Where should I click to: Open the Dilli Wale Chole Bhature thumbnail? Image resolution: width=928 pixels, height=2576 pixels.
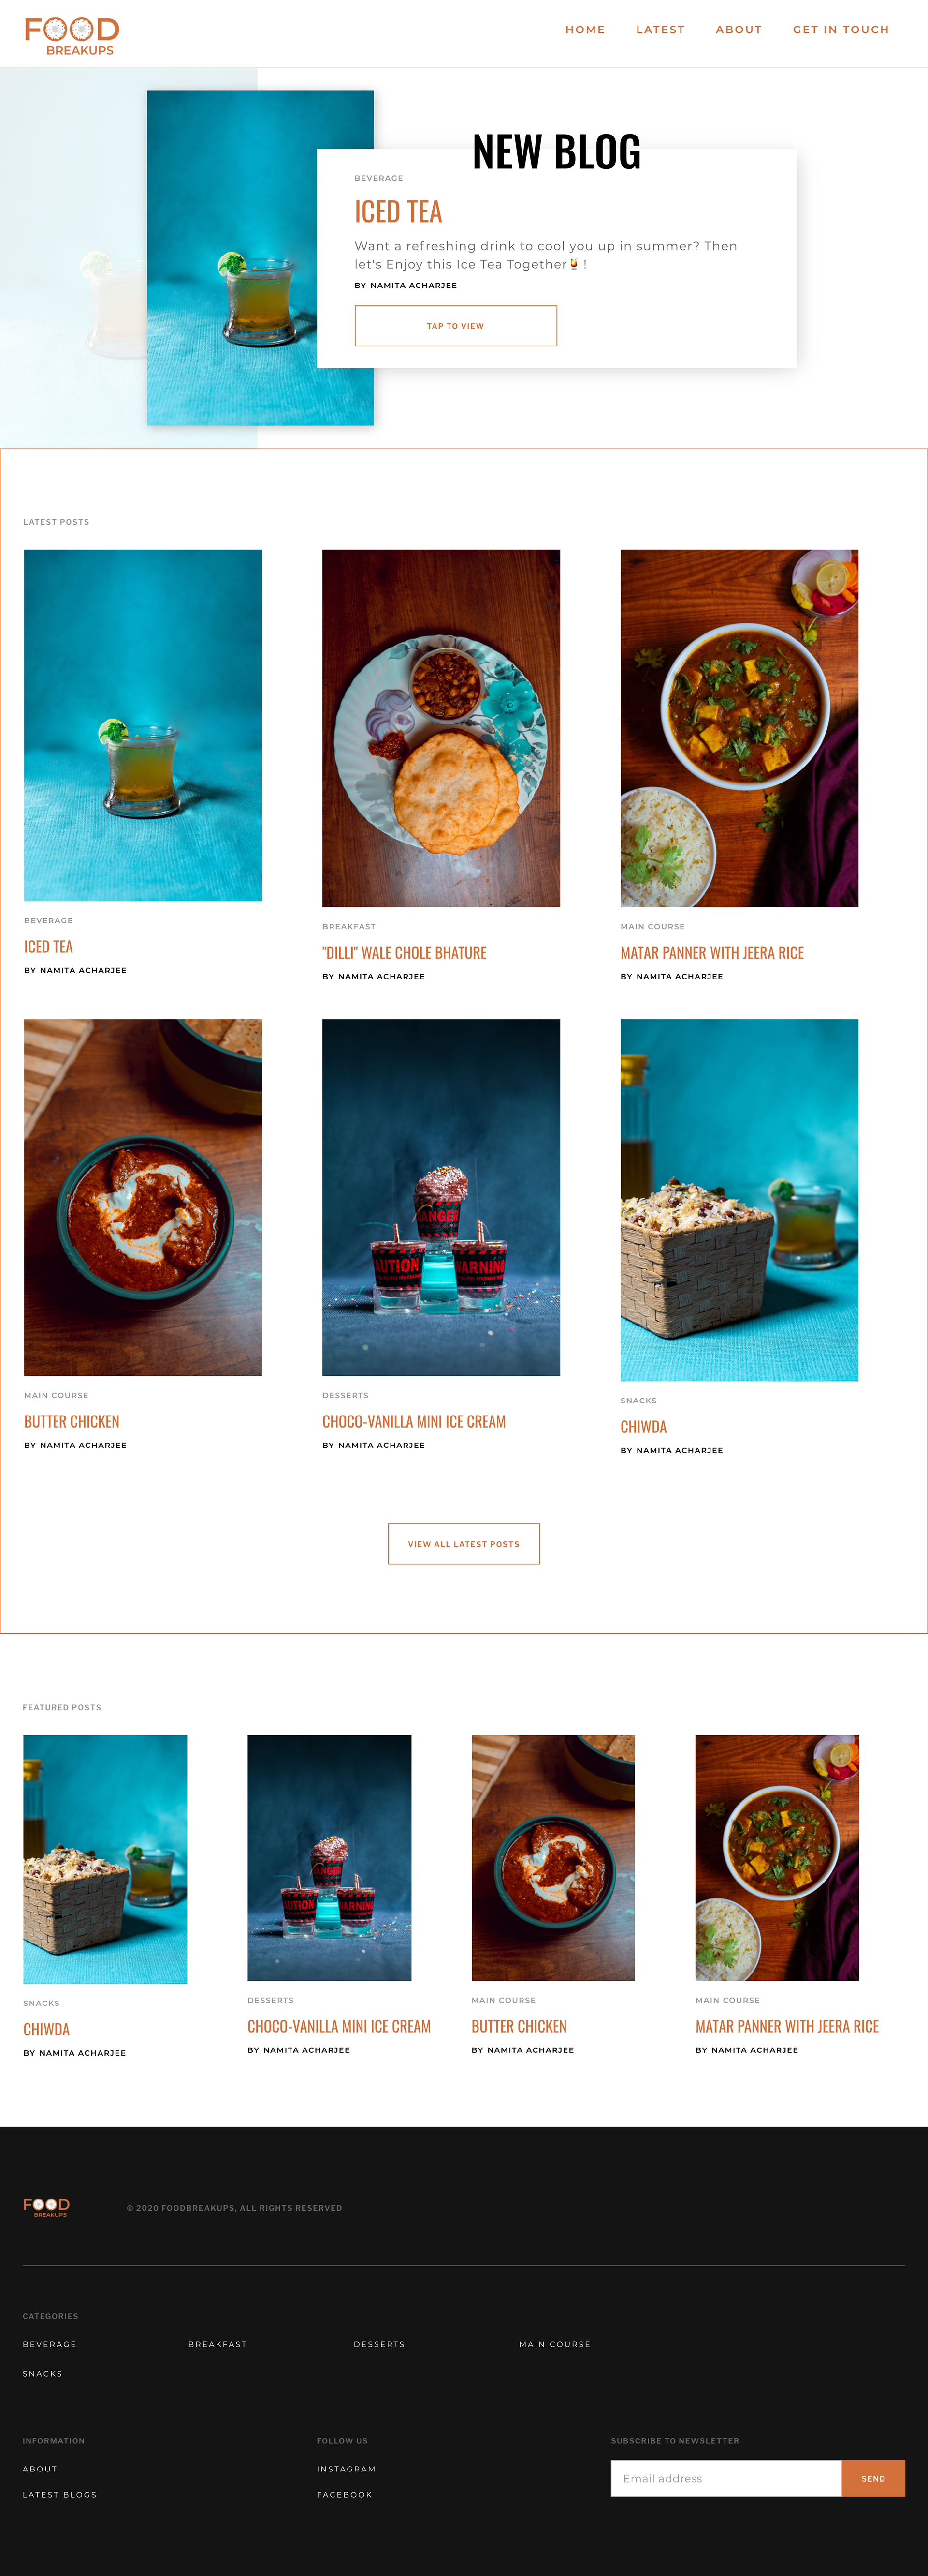[440, 728]
